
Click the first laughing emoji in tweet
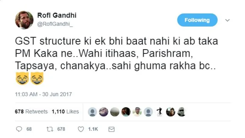(x=22, y=79)
